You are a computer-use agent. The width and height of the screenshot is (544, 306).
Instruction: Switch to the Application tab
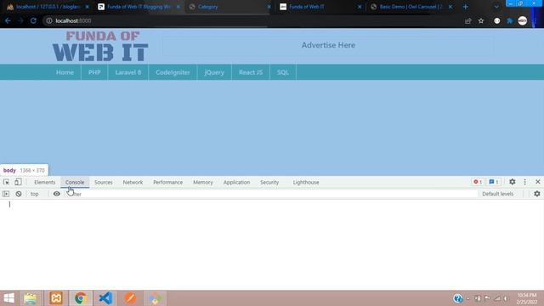(x=236, y=182)
